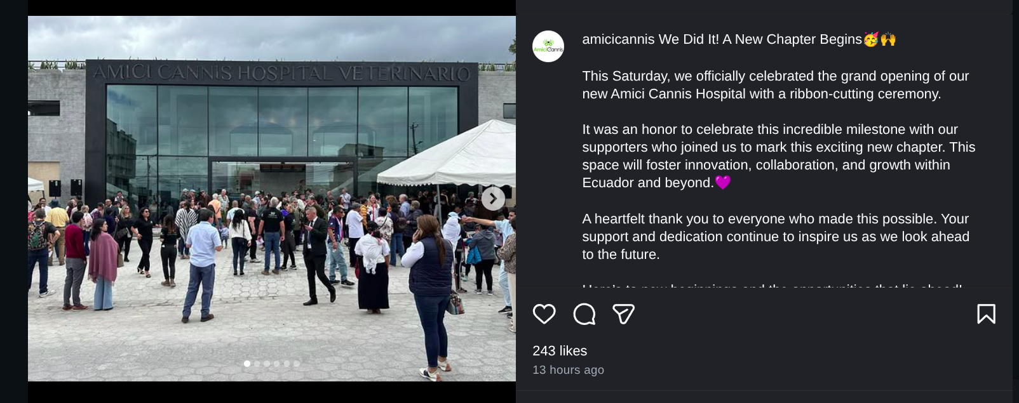View the 243 likes list
1019x403 pixels.
pyautogui.click(x=560, y=351)
